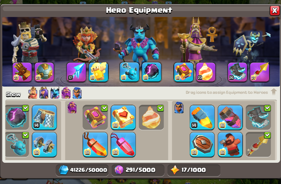
Task: Select the level 17 Frozen Arrow equipment
Action: point(76,72)
